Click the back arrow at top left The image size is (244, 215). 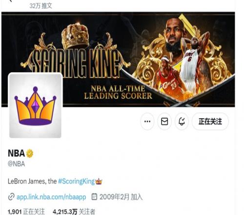coord(11,1)
